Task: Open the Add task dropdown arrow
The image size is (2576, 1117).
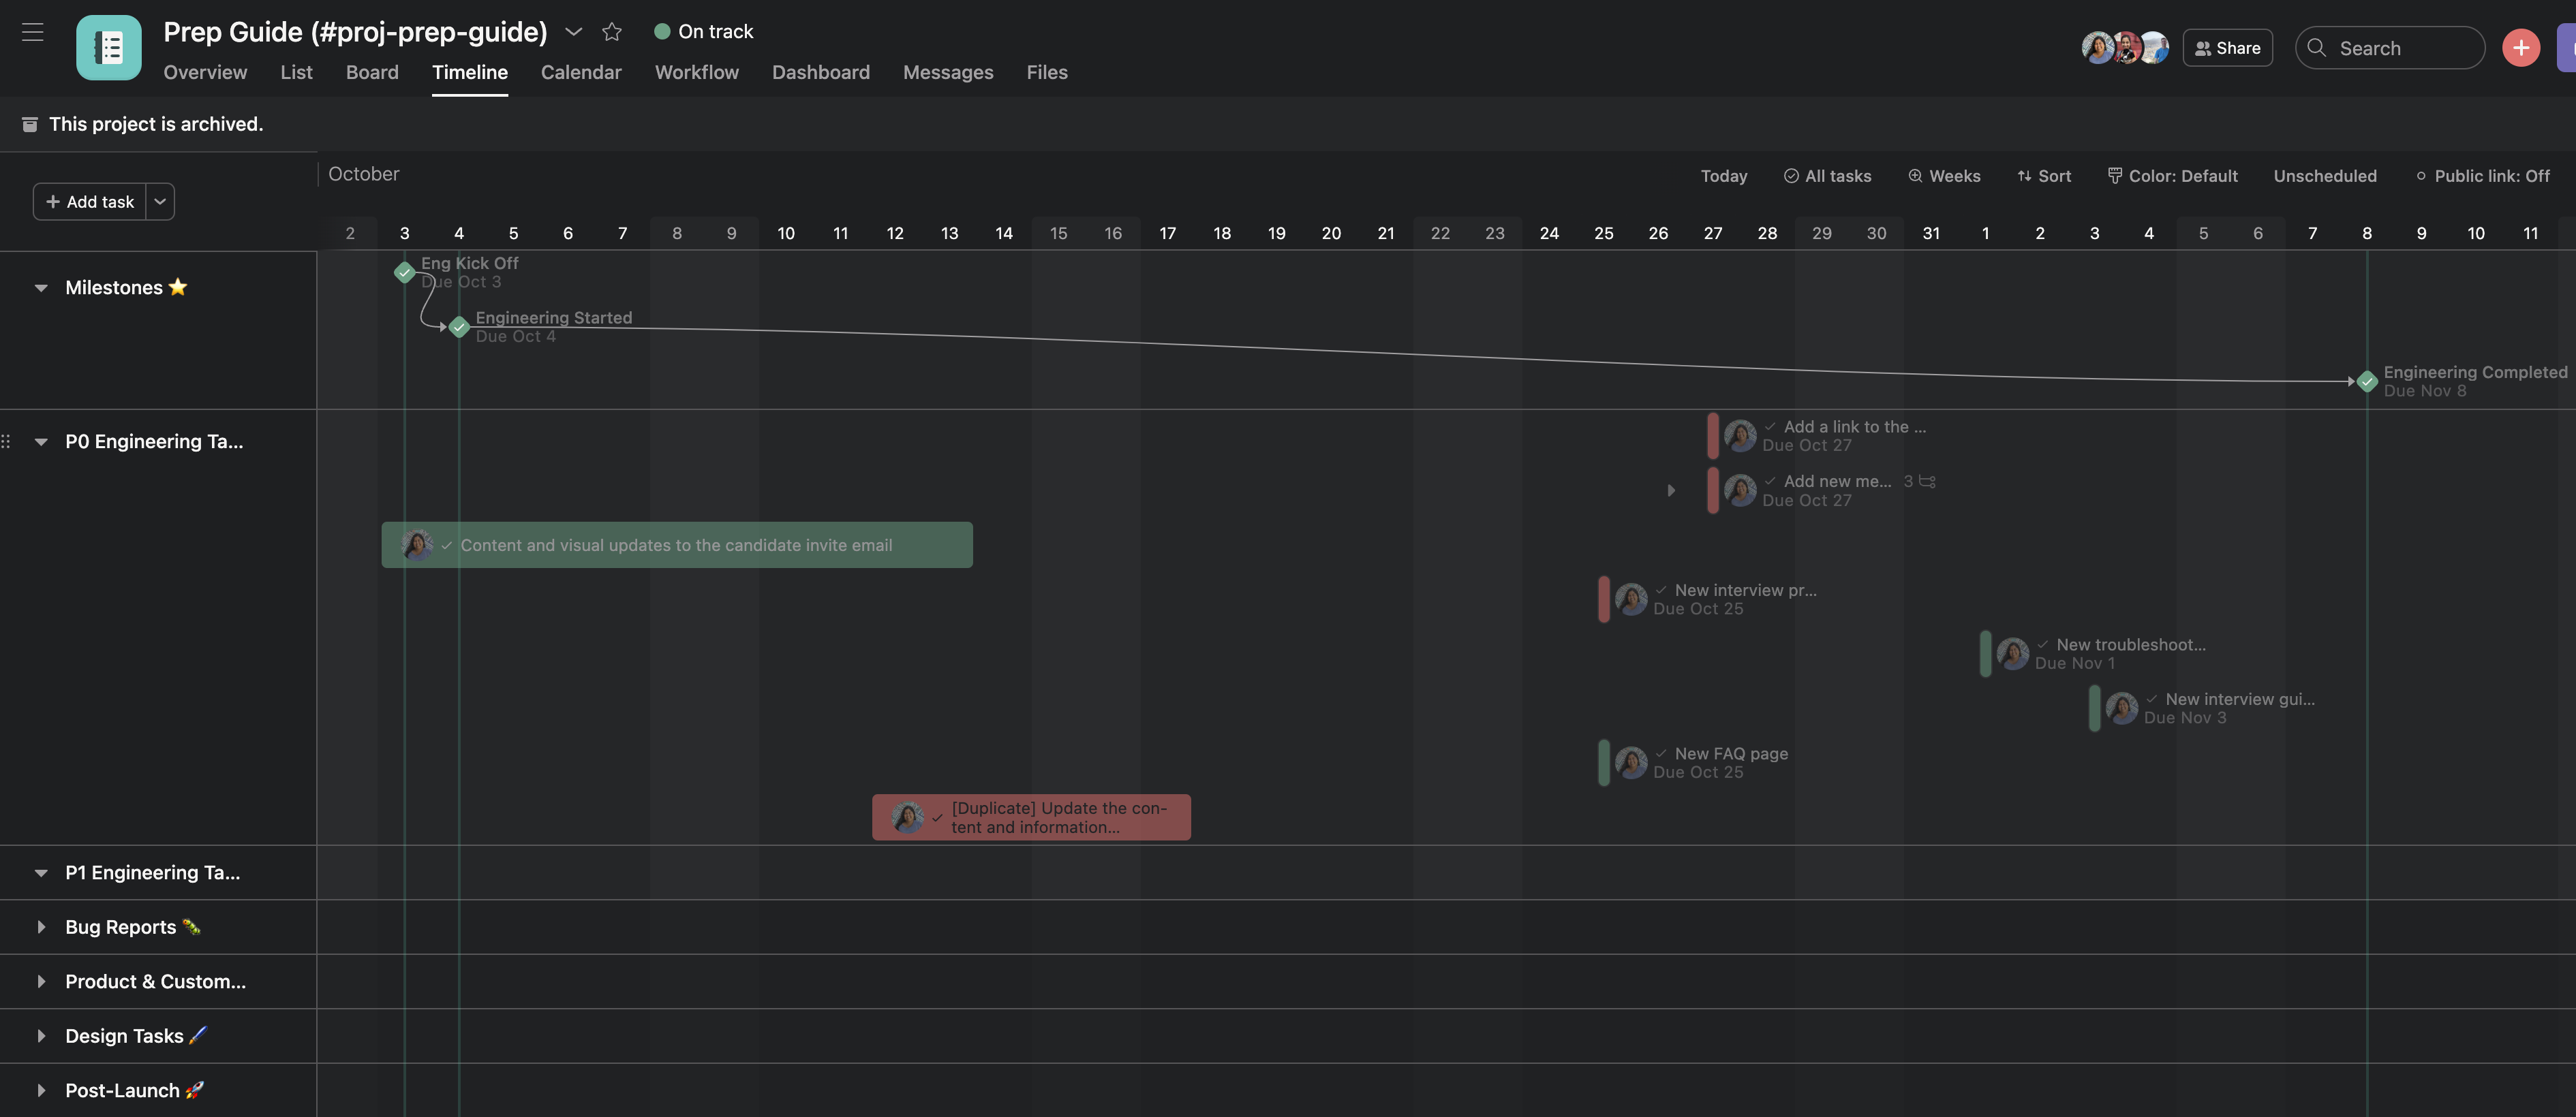Action: pos(160,202)
